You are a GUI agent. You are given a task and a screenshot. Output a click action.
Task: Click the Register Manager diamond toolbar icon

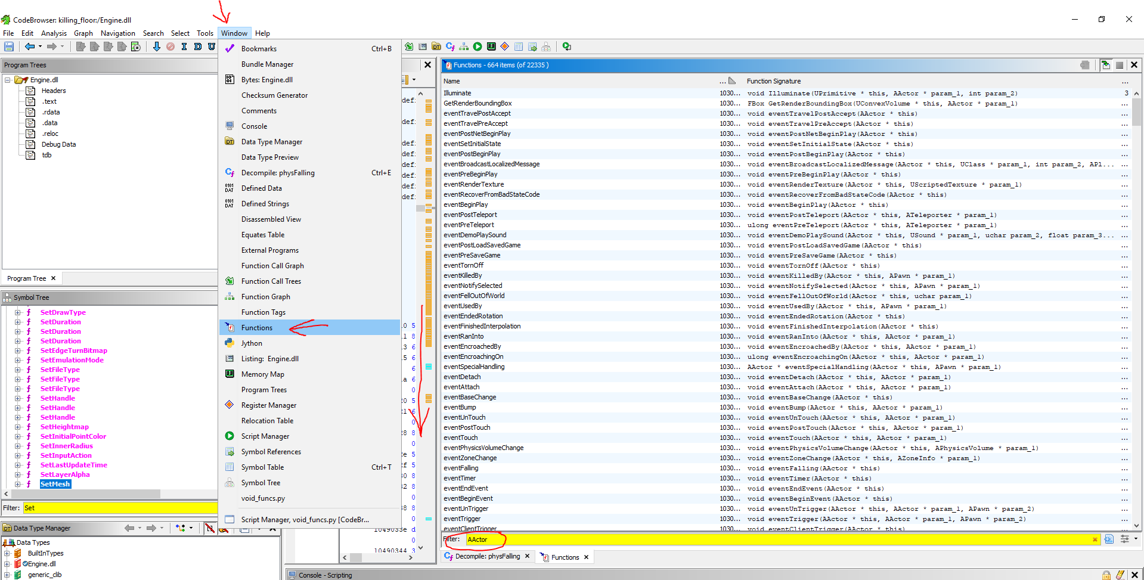coord(505,46)
